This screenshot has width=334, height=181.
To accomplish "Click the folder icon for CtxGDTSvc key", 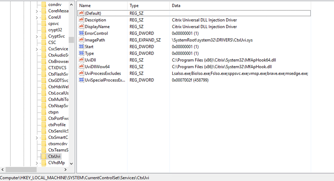I will pos(44,80).
